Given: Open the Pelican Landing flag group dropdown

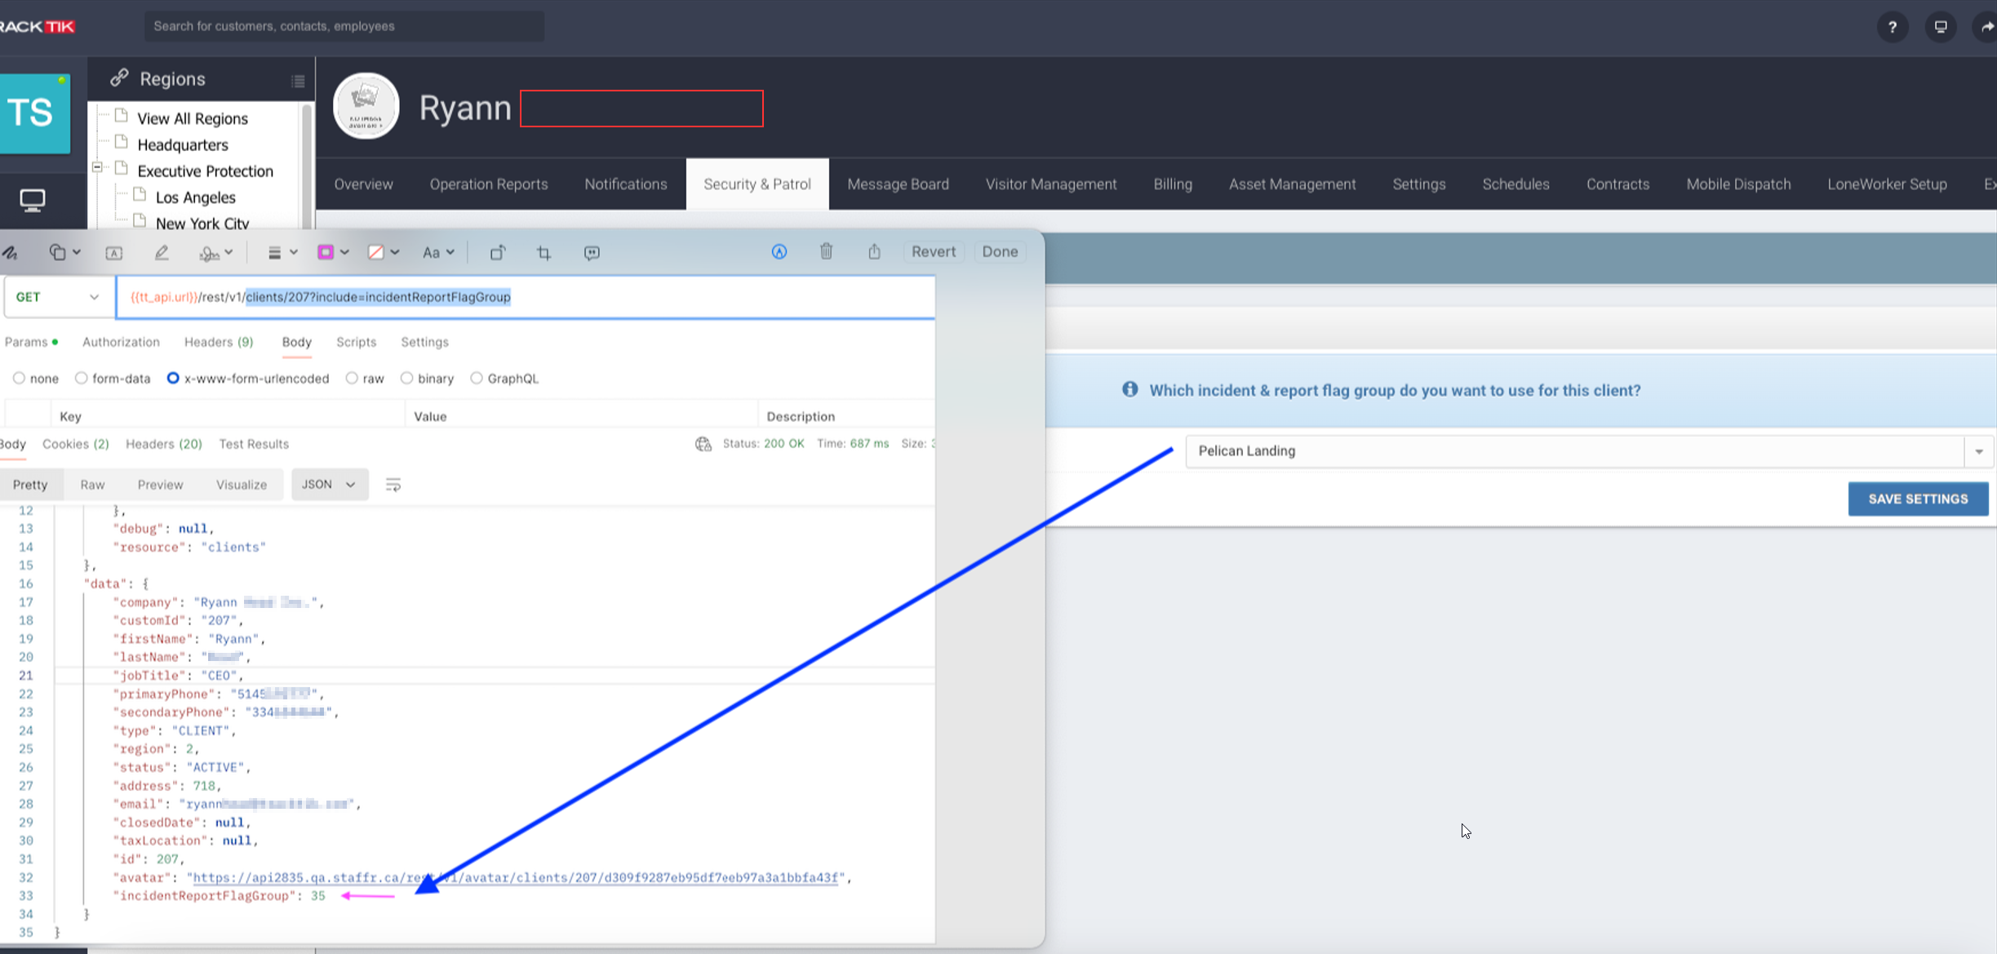Looking at the screenshot, I should 1589,451.
